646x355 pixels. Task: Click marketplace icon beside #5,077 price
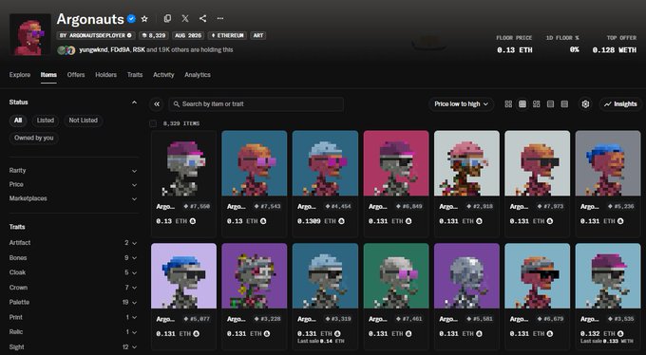pos(196,333)
